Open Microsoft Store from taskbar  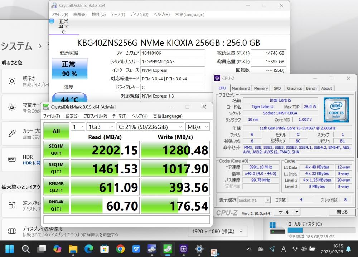[104, 249]
